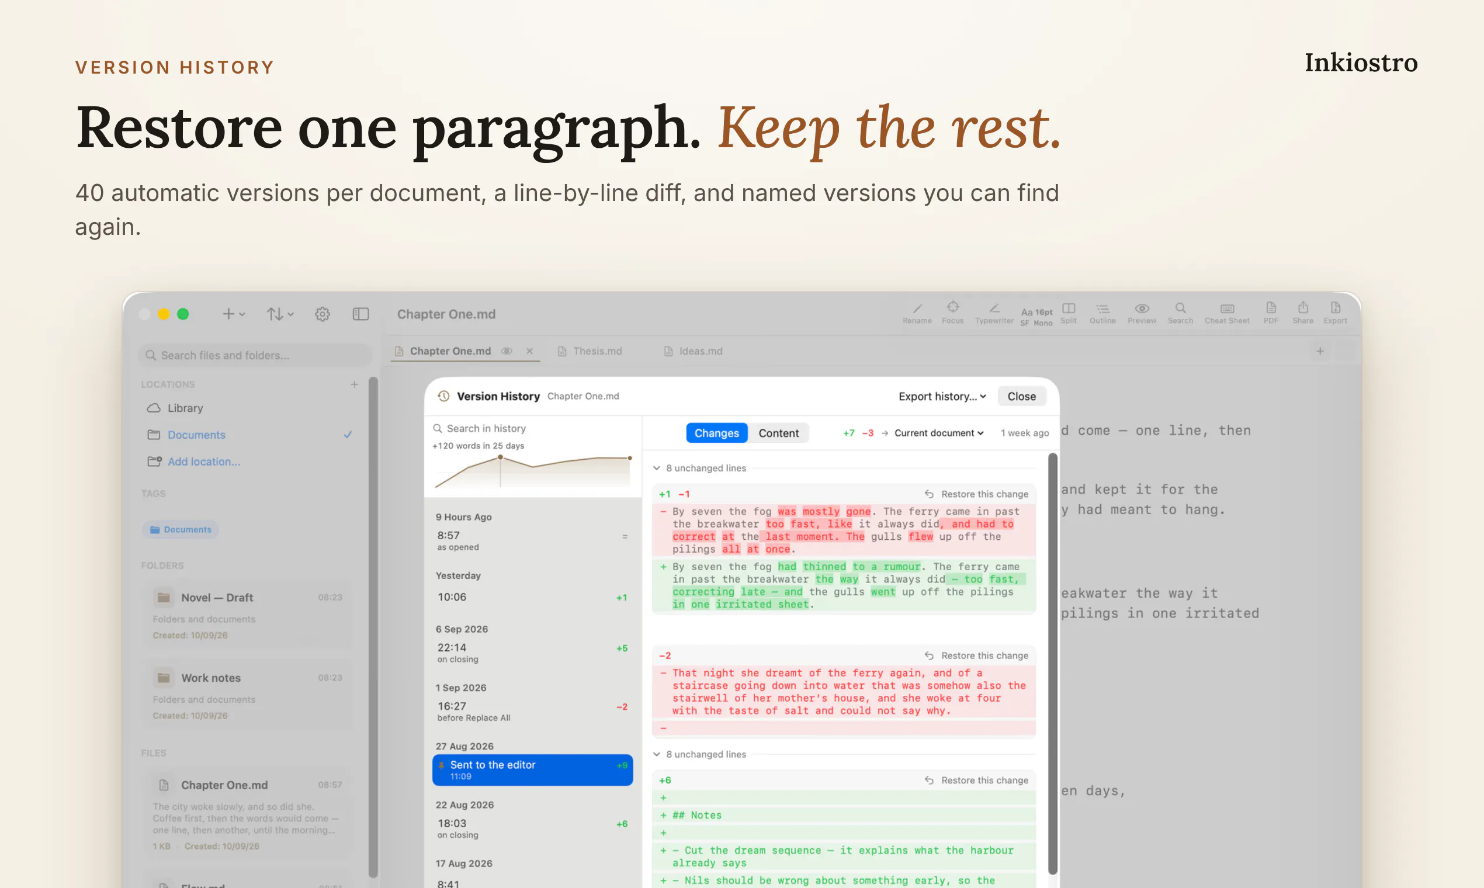This screenshot has width=1484, height=888.
Task: Add a new location with plus icon
Action: (x=354, y=384)
